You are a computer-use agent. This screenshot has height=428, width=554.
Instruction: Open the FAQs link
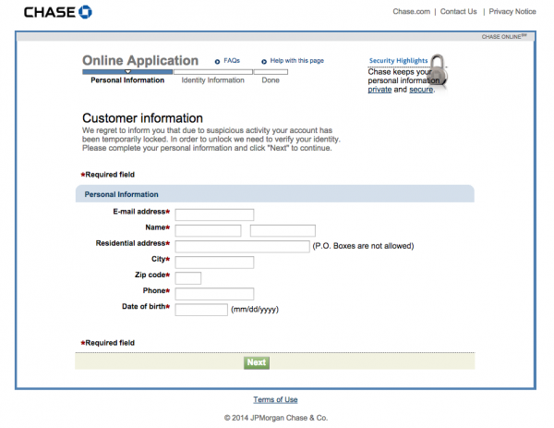click(232, 61)
